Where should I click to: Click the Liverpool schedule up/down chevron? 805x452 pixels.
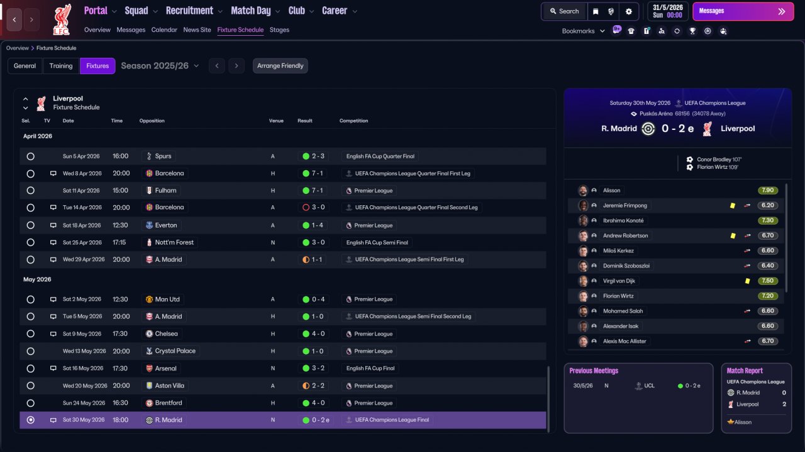[25, 103]
